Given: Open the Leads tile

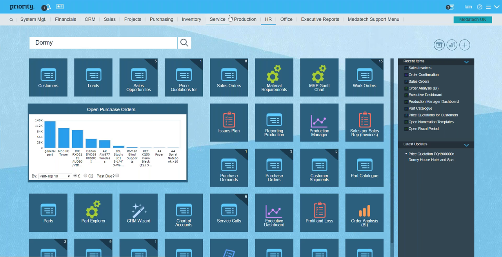Looking at the screenshot, I should click(93, 78).
